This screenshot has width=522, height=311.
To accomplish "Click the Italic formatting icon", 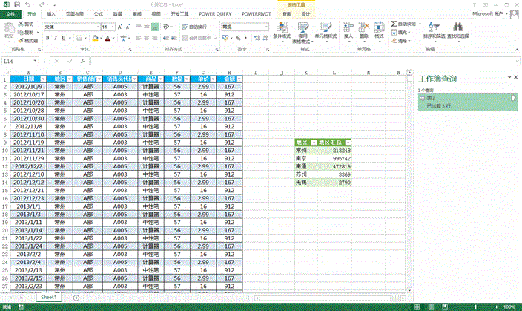I will pyautogui.click(x=55, y=37).
